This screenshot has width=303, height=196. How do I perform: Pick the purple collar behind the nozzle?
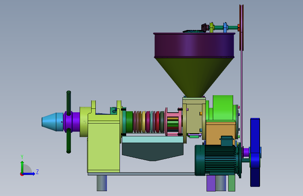coord(72,122)
